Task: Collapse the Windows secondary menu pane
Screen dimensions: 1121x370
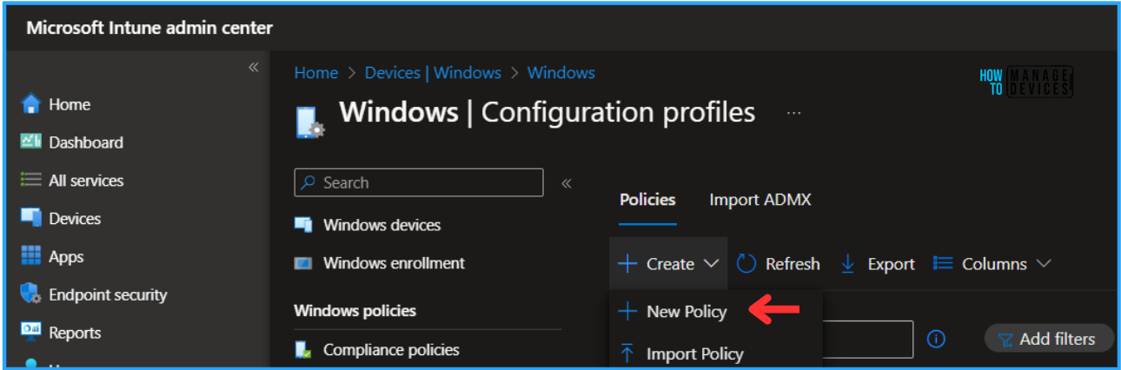Action: [x=567, y=183]
